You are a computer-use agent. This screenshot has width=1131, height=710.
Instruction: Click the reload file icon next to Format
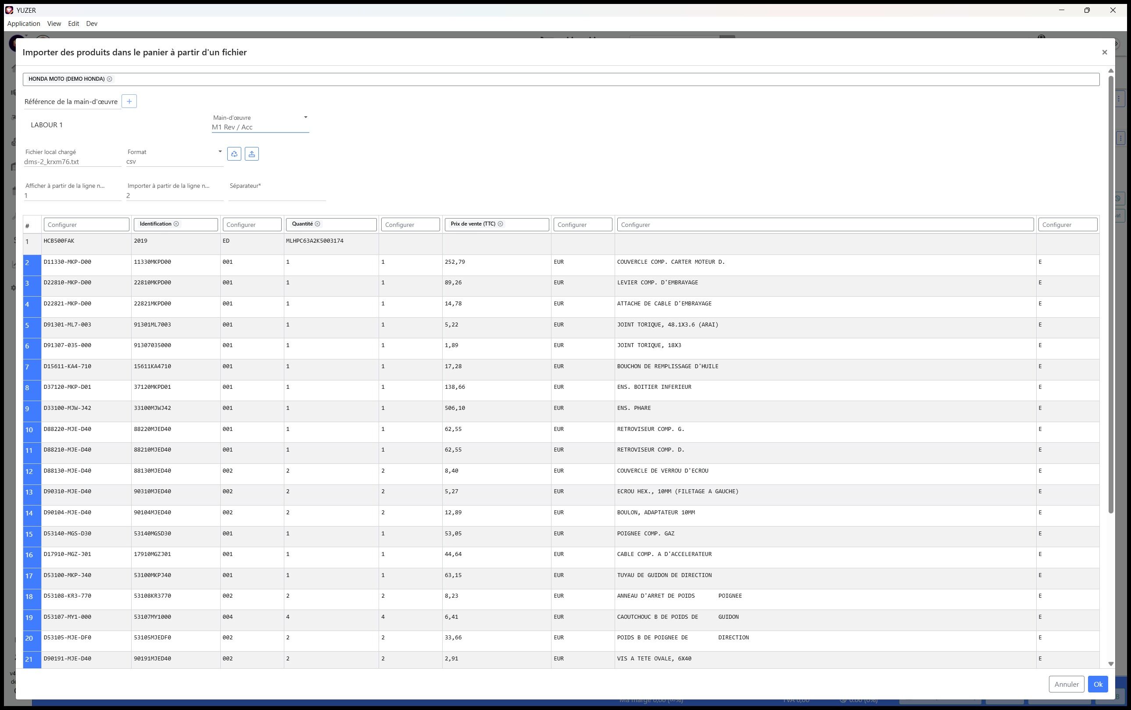pyautogui.click(x=234, y=154)
